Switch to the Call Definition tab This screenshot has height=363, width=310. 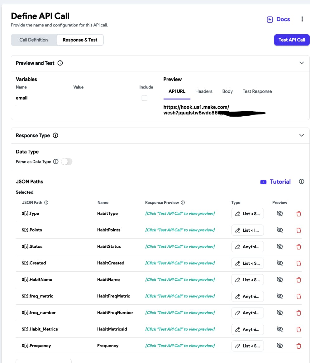[34, 40]
